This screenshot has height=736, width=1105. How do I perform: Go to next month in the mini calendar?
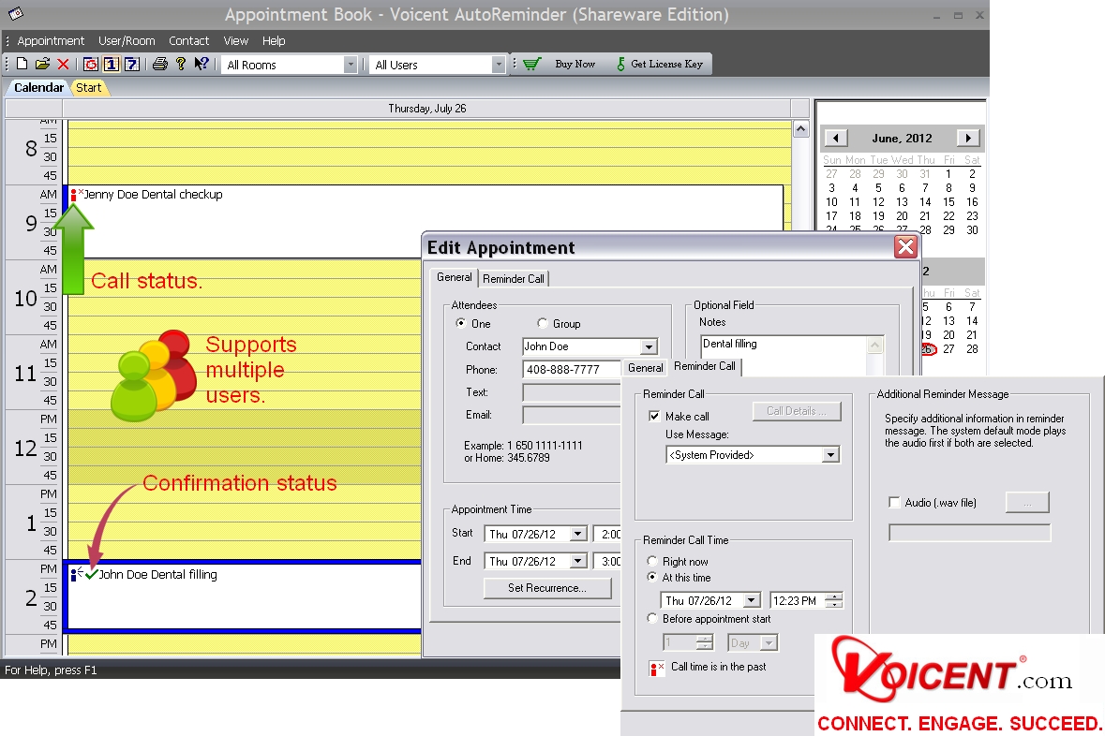(968, 137)
